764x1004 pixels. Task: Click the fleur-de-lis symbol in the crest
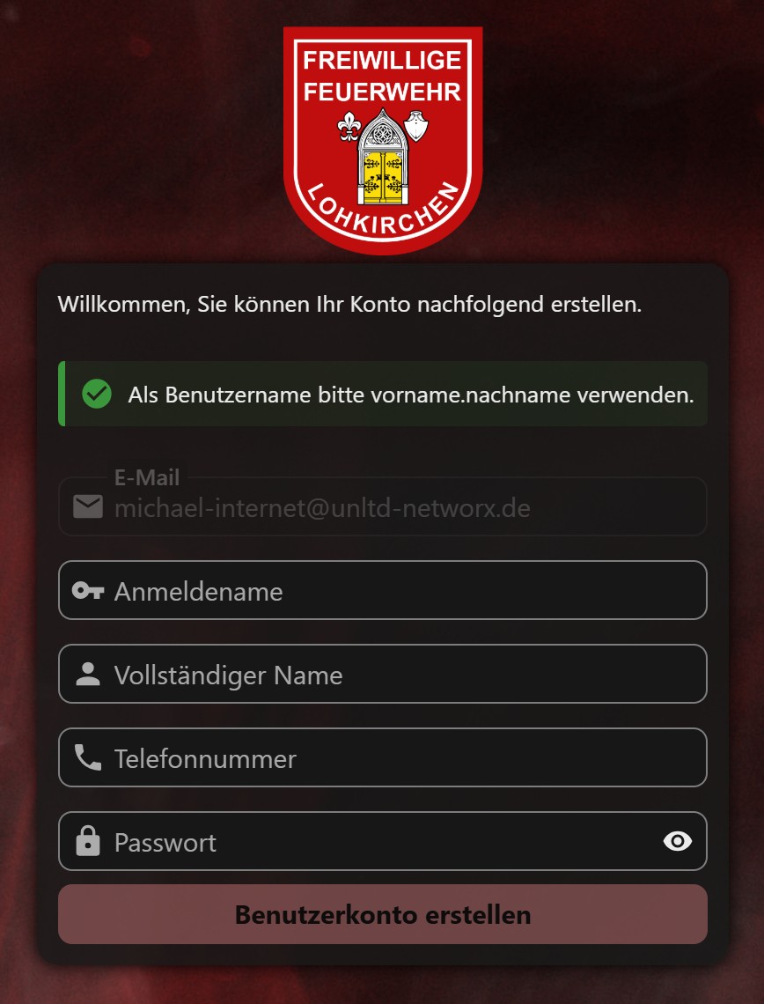coord(349,126)
